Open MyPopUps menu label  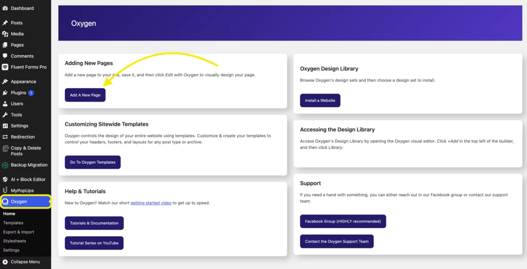click(x=22, y=190)
